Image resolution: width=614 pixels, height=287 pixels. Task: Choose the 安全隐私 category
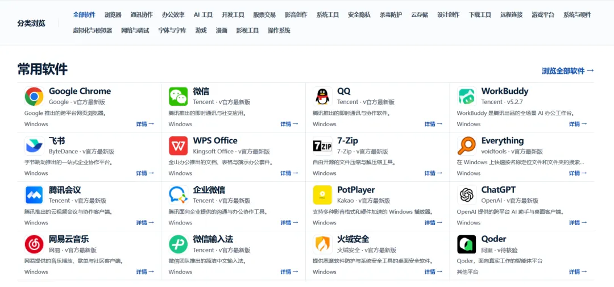(x=359, y=15)
